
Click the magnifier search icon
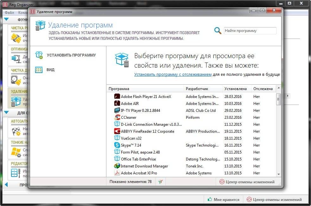pyautogui.click(x=218, y=30)
